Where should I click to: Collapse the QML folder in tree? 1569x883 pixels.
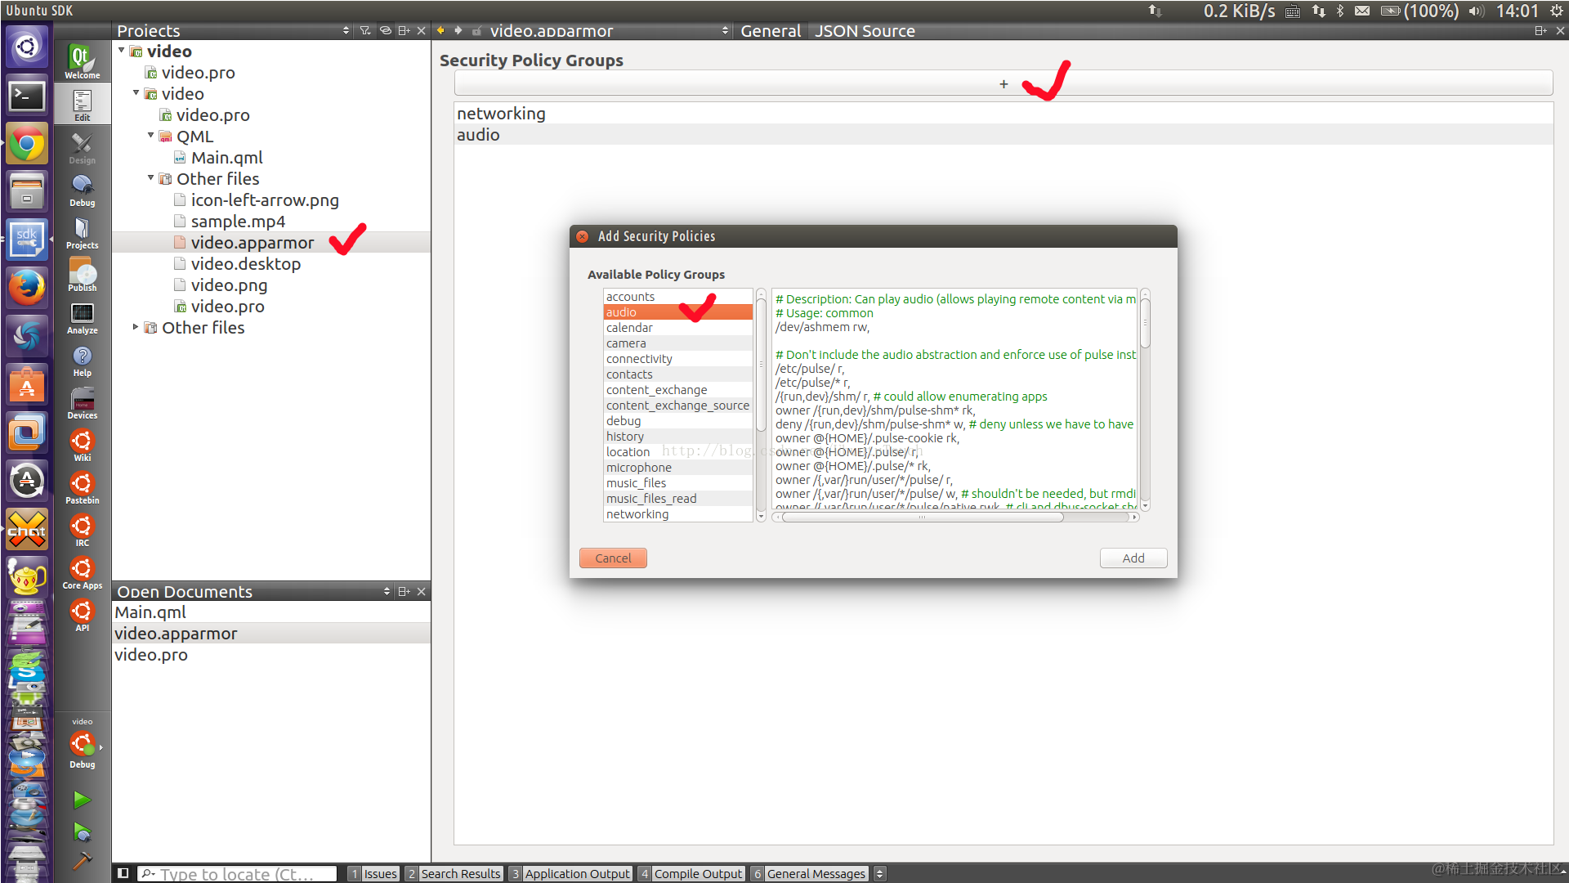pos(151,136)
